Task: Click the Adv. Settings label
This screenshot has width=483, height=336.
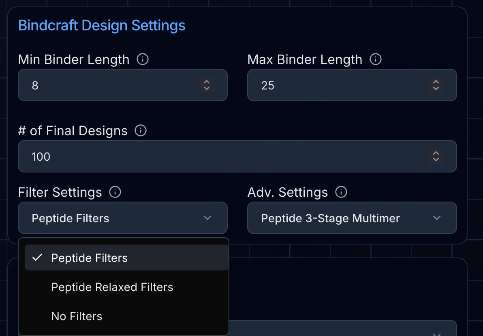Action: click(x=287, y=192)
